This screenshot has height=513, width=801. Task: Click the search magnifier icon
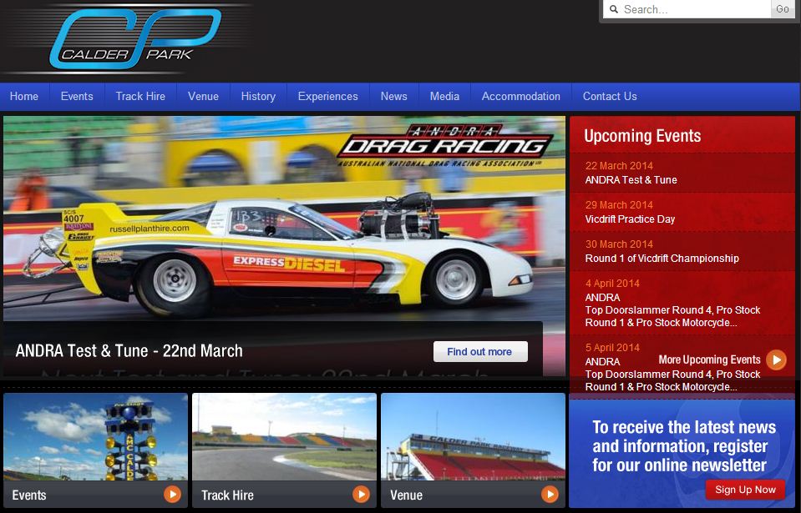pos(614,9)
